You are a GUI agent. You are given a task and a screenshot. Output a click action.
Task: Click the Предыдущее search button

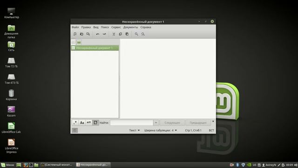[198, 123]
